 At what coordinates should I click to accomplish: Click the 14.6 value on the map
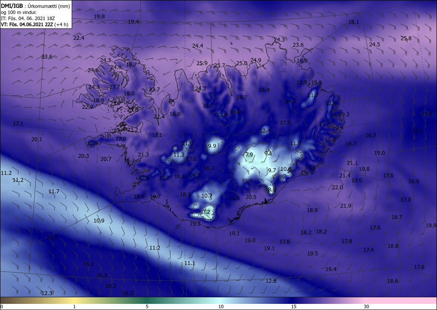coord(427,113)
